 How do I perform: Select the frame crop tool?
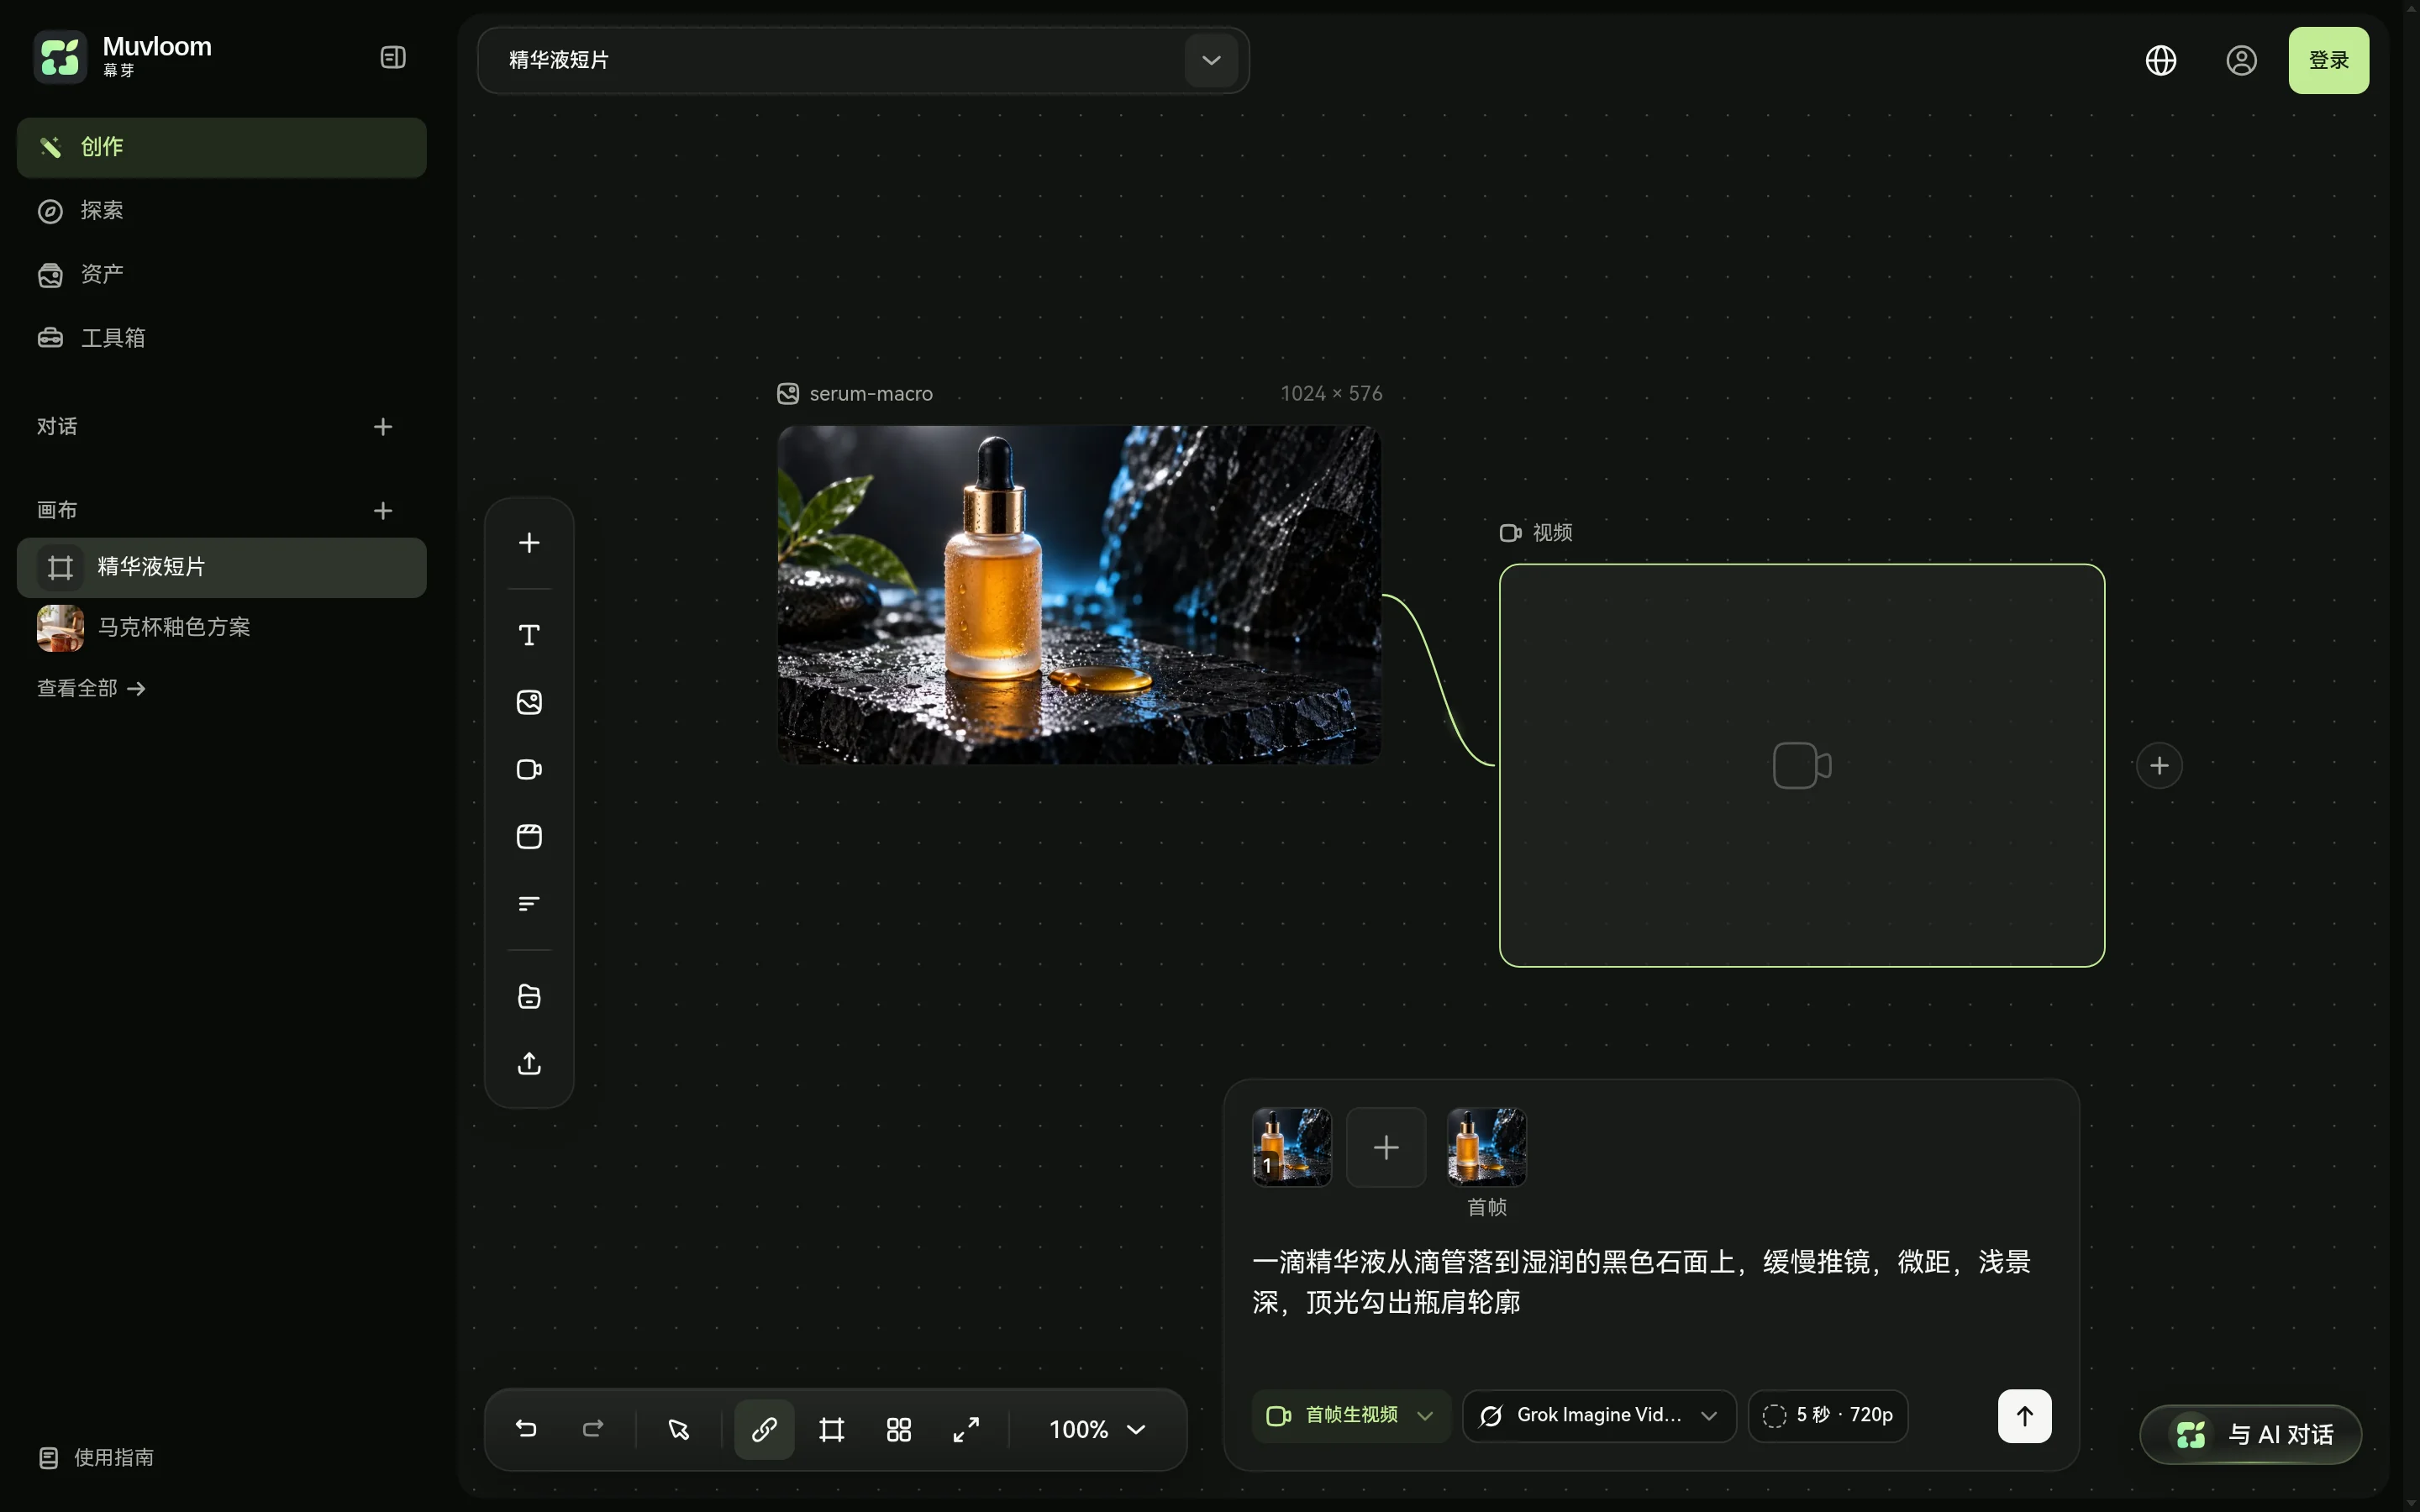832,1430
